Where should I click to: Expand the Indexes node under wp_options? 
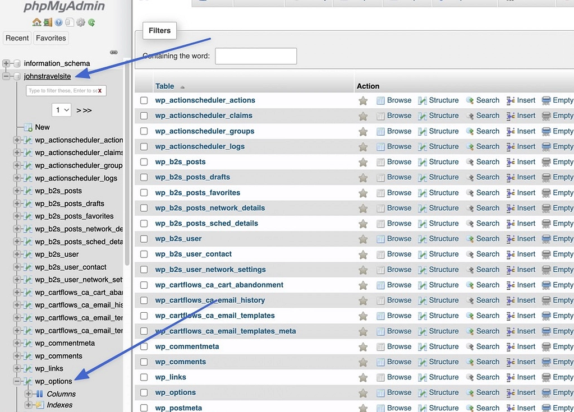pos(28,405)
